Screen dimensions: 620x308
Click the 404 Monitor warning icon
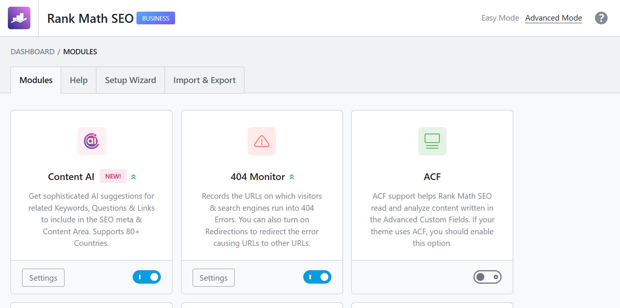coord(262,141)
